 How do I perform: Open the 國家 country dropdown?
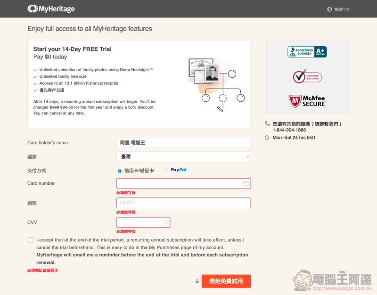tap(183, 156)
